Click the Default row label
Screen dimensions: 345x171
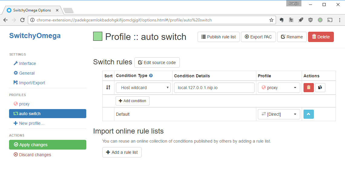123,114
